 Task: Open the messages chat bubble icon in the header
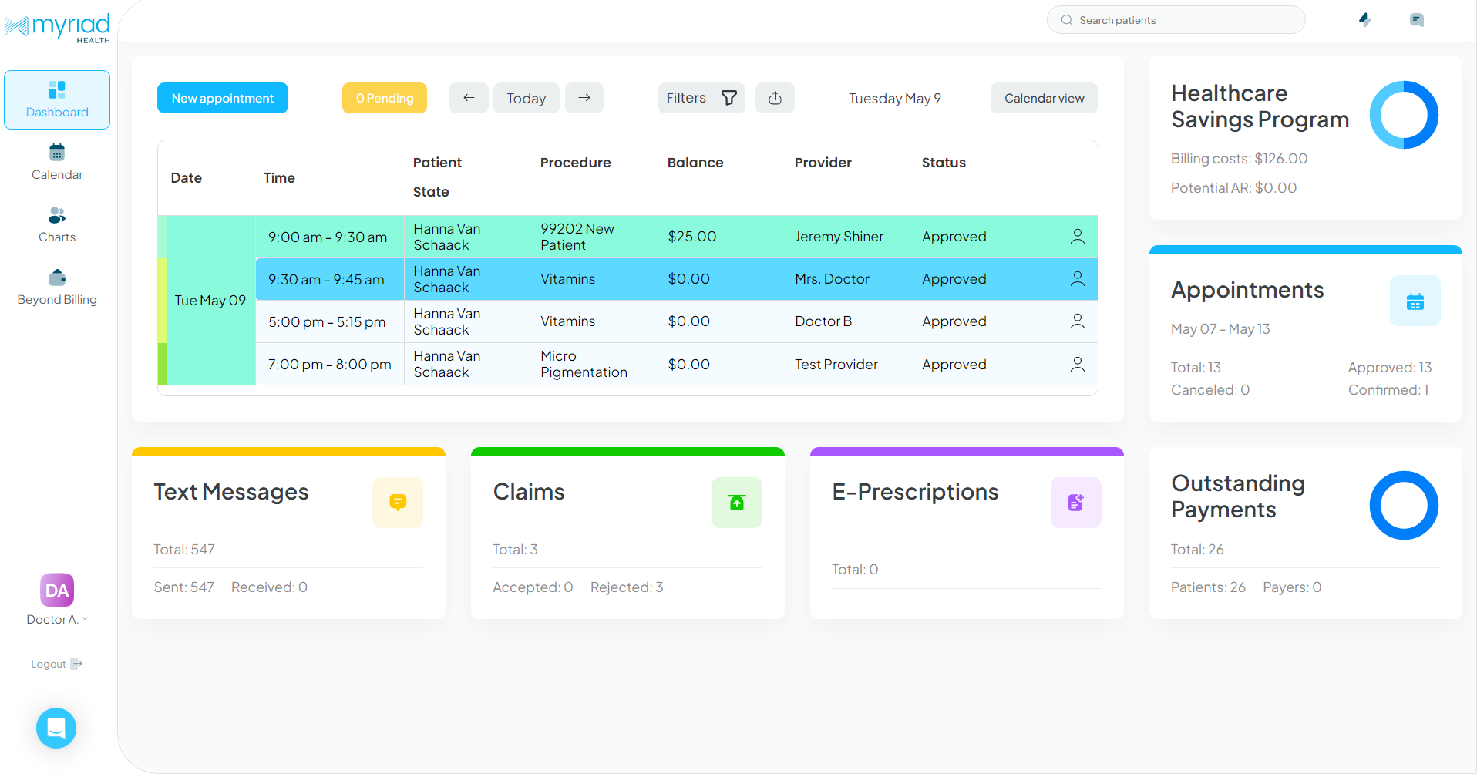pos(1417,20)
